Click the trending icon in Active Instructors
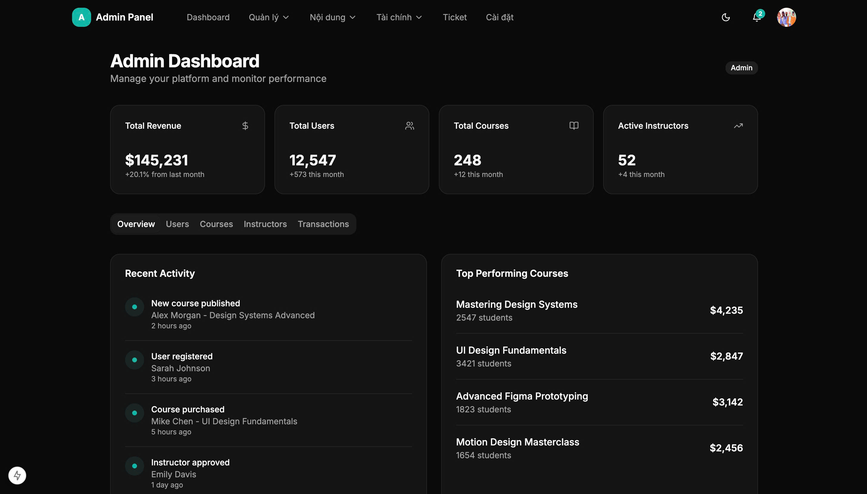Screen dimensions: 867x494 pos(738,126)
